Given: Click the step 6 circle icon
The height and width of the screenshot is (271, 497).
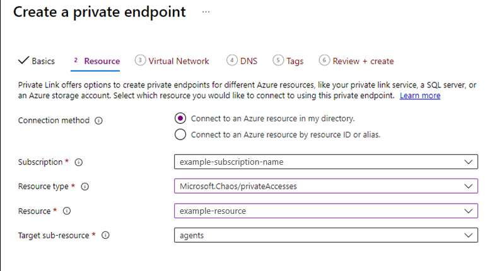Looking at the screenshot, I should click(324, 60).
